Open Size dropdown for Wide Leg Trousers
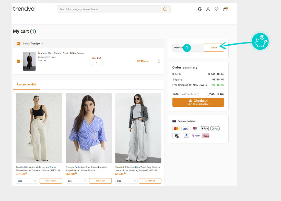The width and height of the screenshot is (281, 201). click(x=27, y=181)
